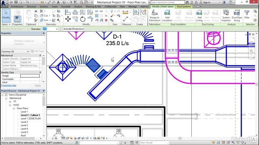Collapse the Views (Discipline) tree node

point(2,95)
